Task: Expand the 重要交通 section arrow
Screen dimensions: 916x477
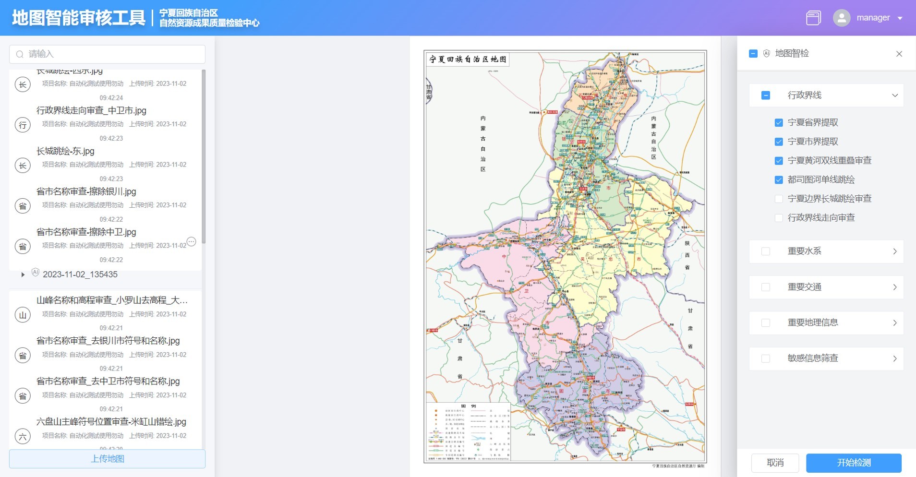Action: click(x=895, y=287)
